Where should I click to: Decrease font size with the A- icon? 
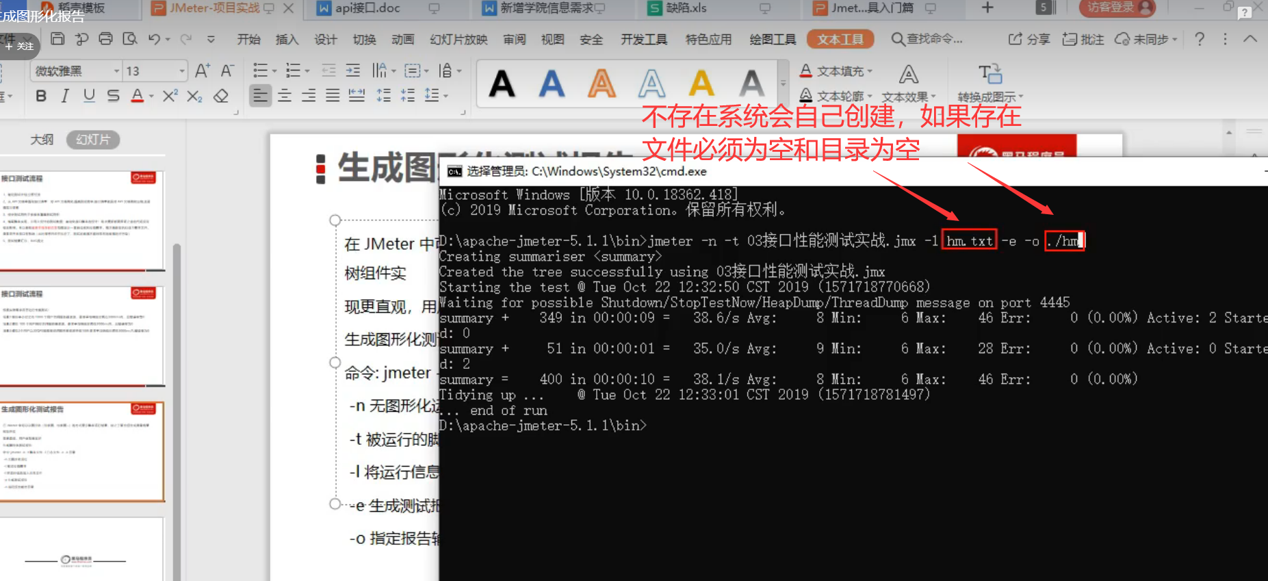[227, 70]
